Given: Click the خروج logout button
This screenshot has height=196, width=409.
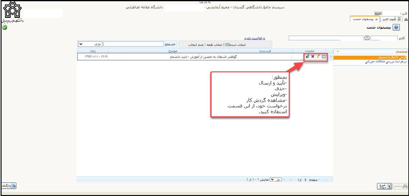Looking at the screenshot, I should click(x=378, y=14).
